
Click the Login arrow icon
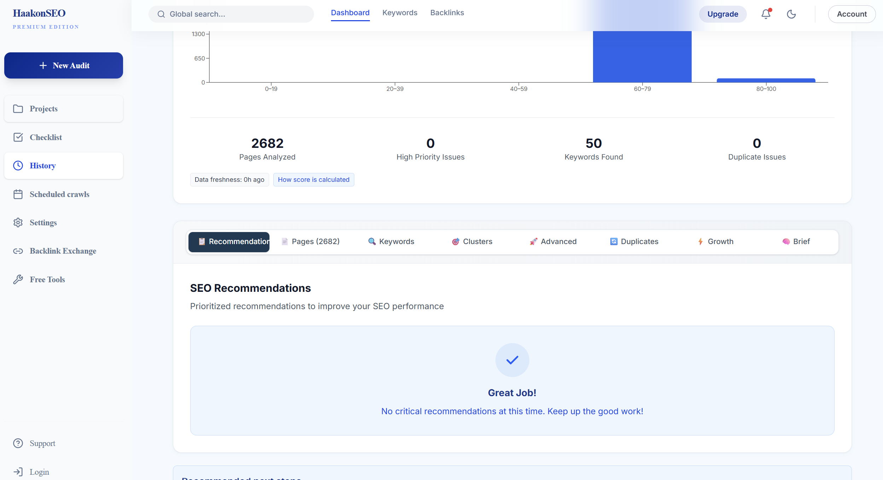coord(18,472)
